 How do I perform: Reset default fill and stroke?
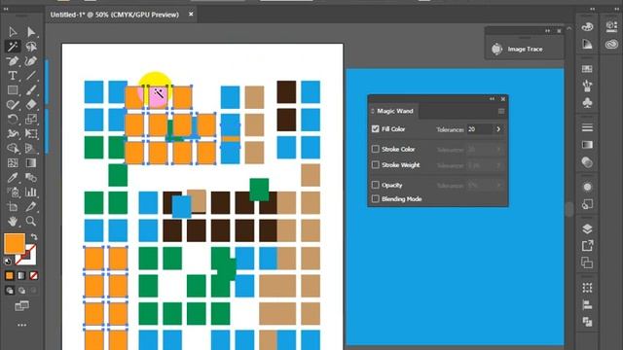click(x=8, y=261)
